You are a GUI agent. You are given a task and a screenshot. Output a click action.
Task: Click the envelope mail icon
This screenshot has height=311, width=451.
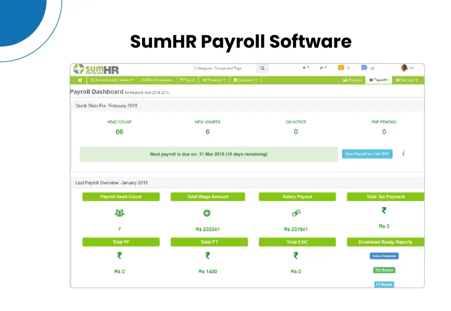372,68
